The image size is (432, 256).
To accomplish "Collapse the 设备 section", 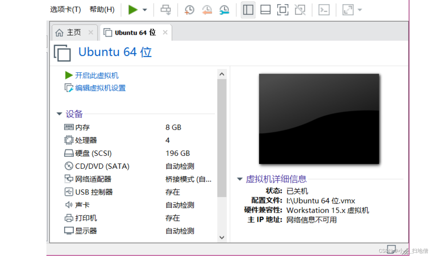I will [x=59, y=114].
